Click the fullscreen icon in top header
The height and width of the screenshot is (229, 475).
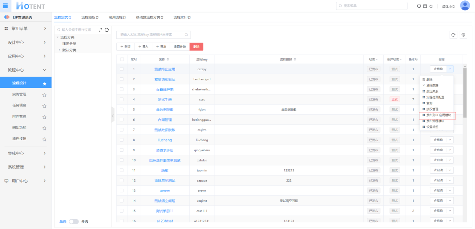pos(425,6)
